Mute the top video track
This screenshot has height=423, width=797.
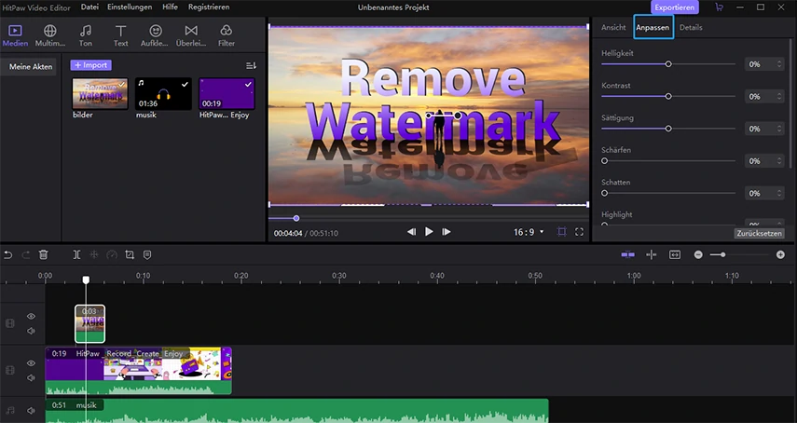tap(31, 331)
